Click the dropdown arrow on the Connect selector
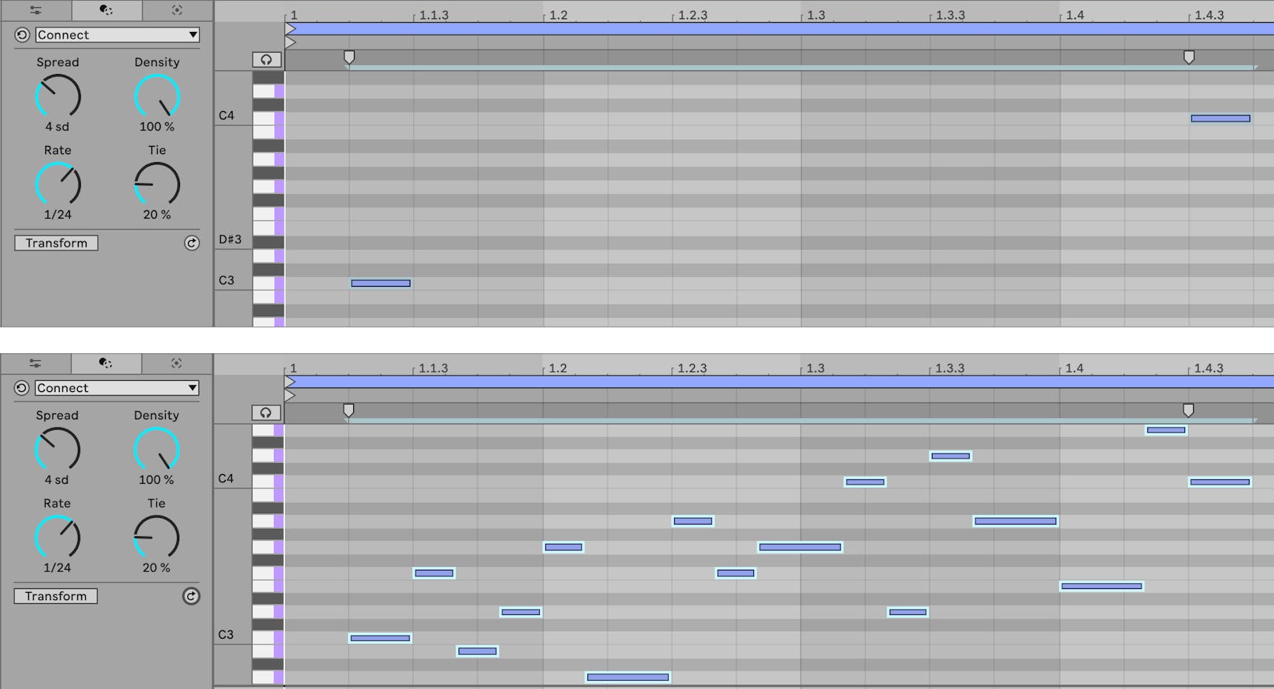The image size is (1274, 689). pyautogui.click(x=191, y=35)
